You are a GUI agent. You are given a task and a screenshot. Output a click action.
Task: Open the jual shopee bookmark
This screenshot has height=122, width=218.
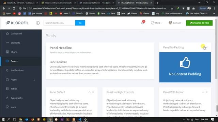(x=35, y=14)
